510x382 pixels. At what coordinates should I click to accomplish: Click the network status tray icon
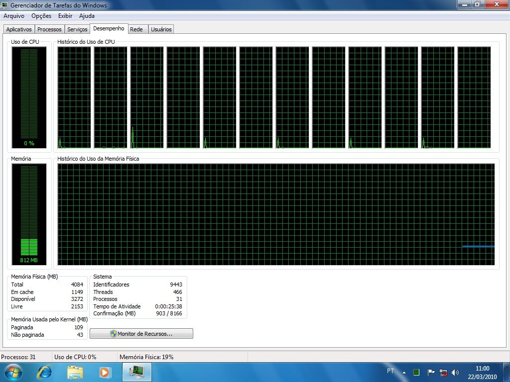[x=443, y=372]
